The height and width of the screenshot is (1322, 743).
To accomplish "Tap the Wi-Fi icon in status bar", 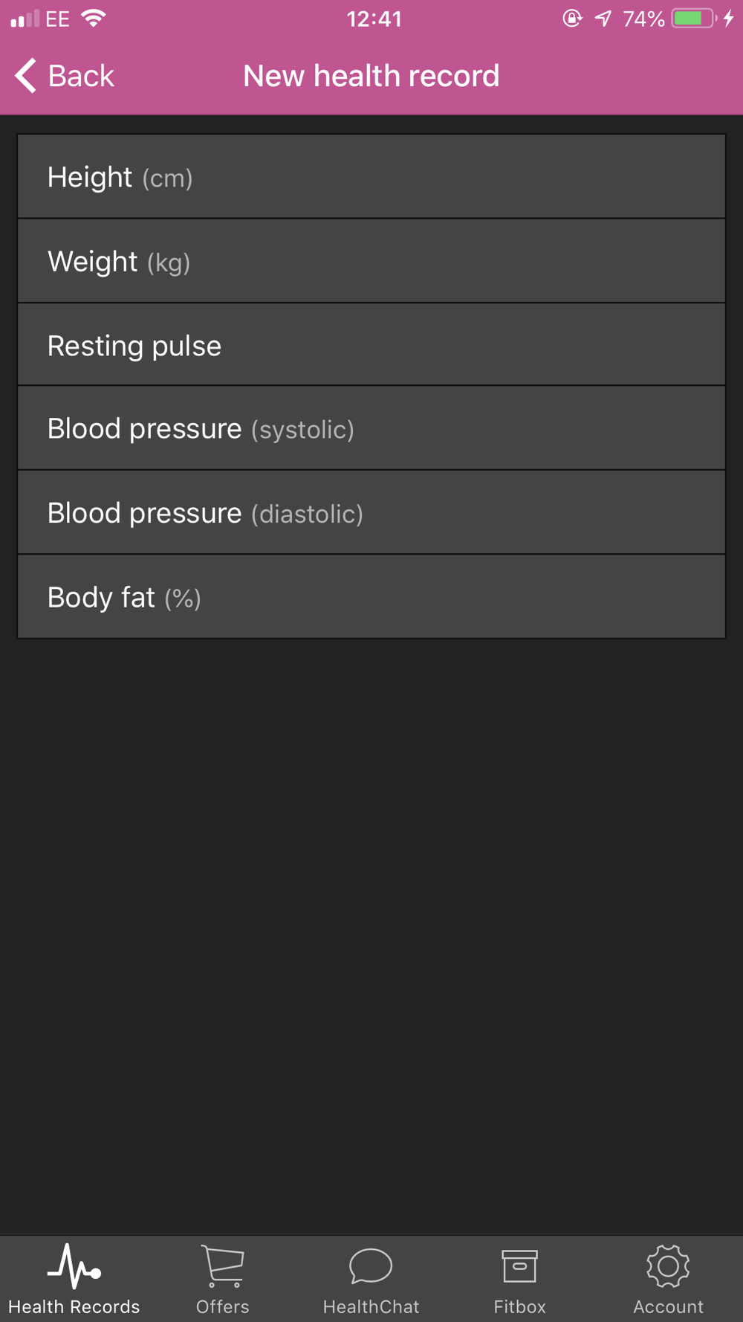I will tap(94, 19).
